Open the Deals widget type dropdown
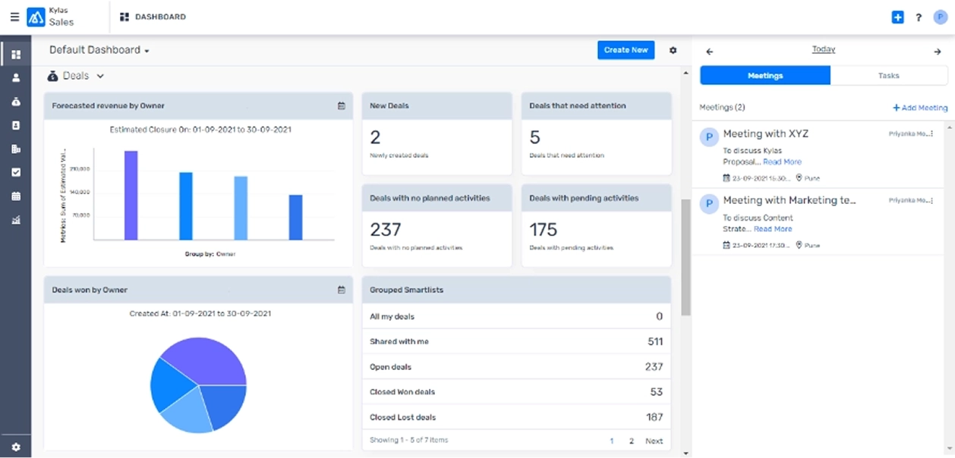This screenshot has width=955, height=458. [101, 76]
